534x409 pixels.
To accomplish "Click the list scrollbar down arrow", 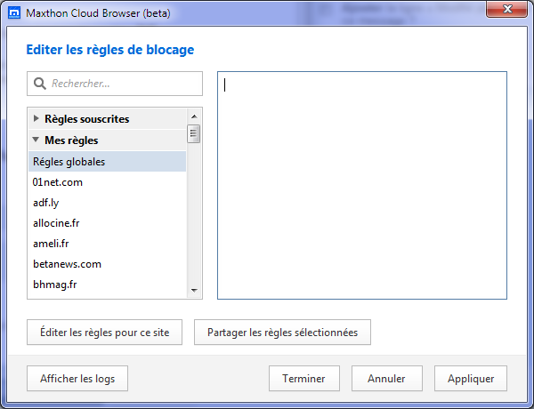I will [194, 290].
